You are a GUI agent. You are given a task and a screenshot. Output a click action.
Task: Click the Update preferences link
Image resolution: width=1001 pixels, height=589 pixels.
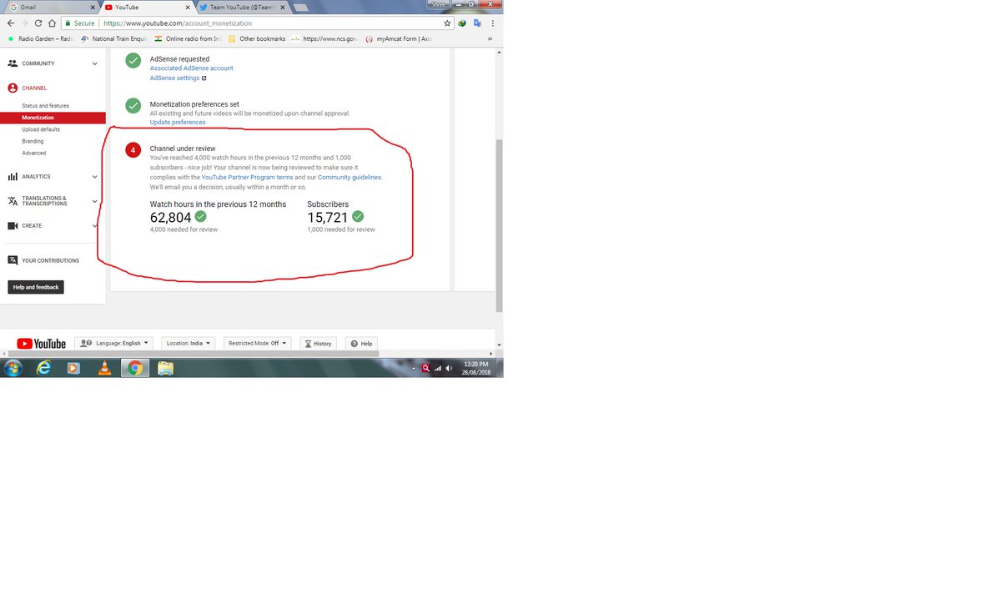178,123
